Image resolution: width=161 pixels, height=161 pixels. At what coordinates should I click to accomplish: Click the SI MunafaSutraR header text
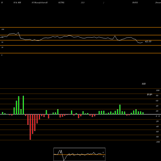pos(40,3)
